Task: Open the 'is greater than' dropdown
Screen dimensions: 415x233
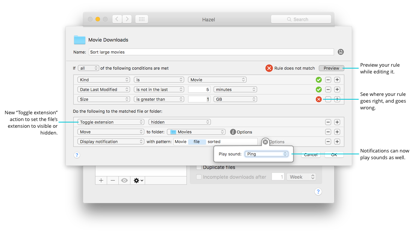Action: click(159, 99)
